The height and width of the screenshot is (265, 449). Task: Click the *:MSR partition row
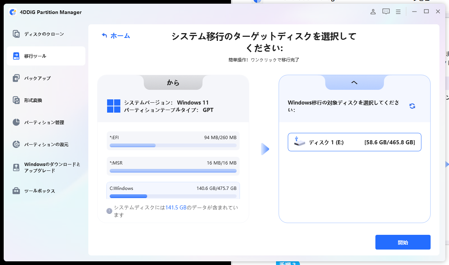[173, 166]
